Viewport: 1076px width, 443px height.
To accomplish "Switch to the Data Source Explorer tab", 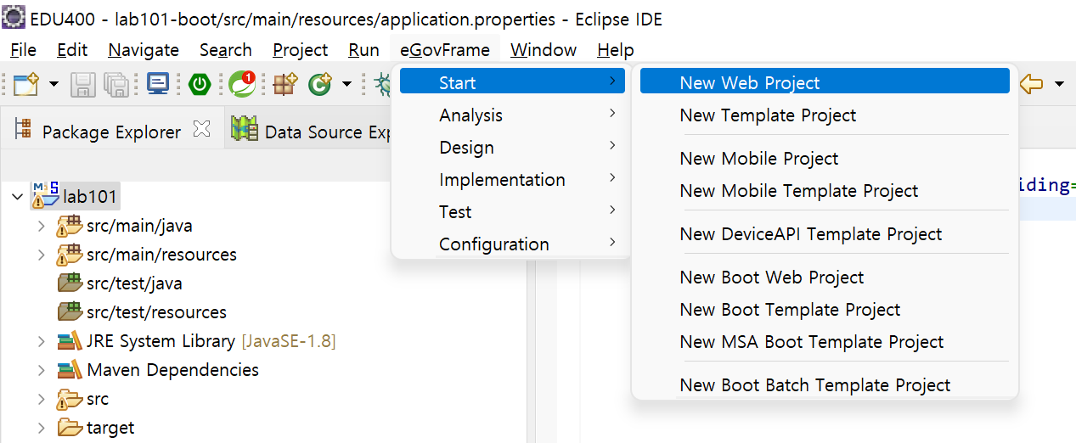I will pyautogui.click(x=309, y=132).
